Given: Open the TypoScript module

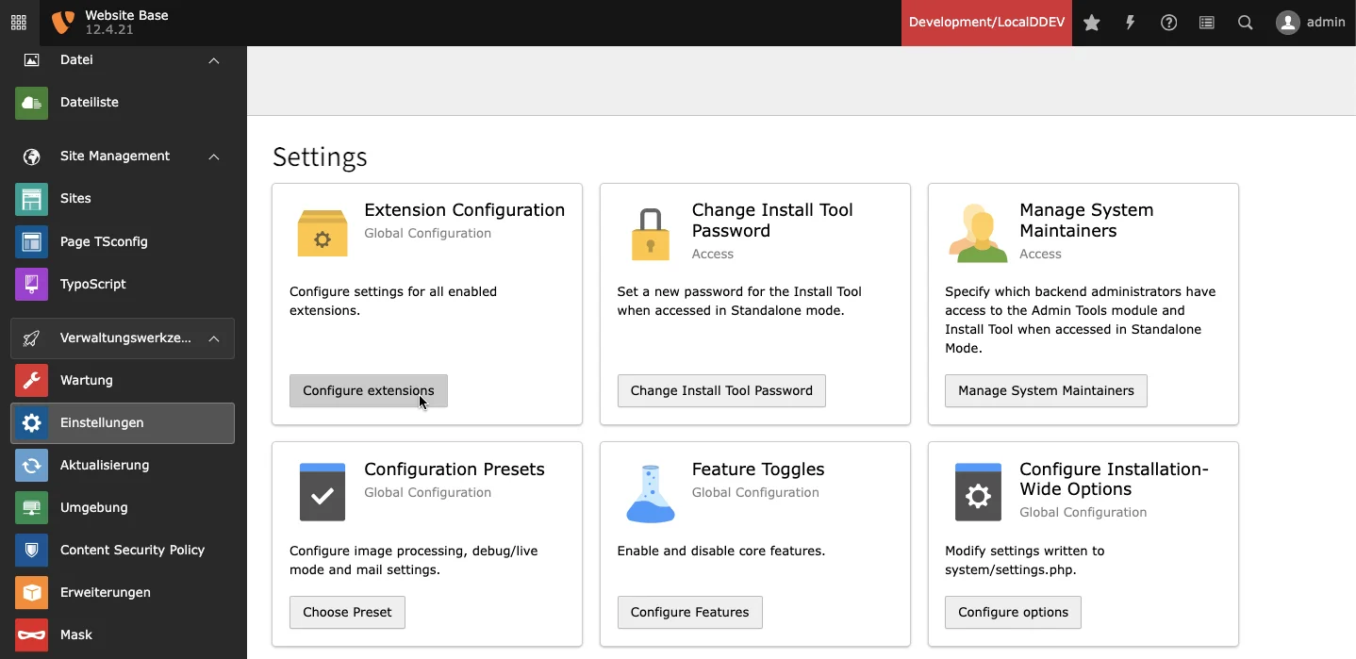Looking at the screenshot, I should coord(93,284).
